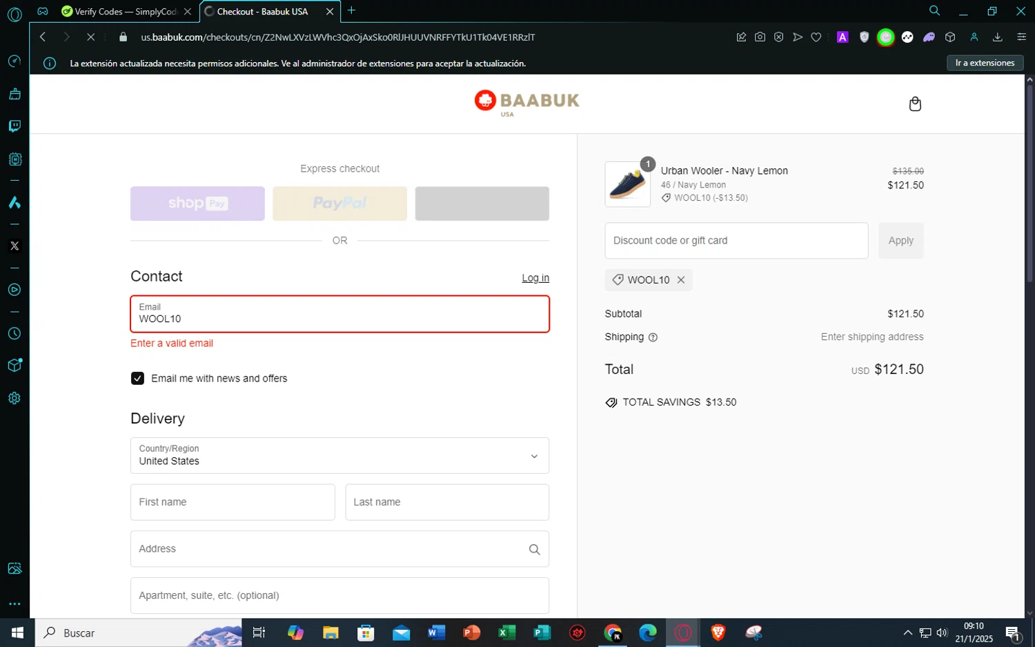
Task: Search tabs with magnifier icon
Action: tap(934, 11)
